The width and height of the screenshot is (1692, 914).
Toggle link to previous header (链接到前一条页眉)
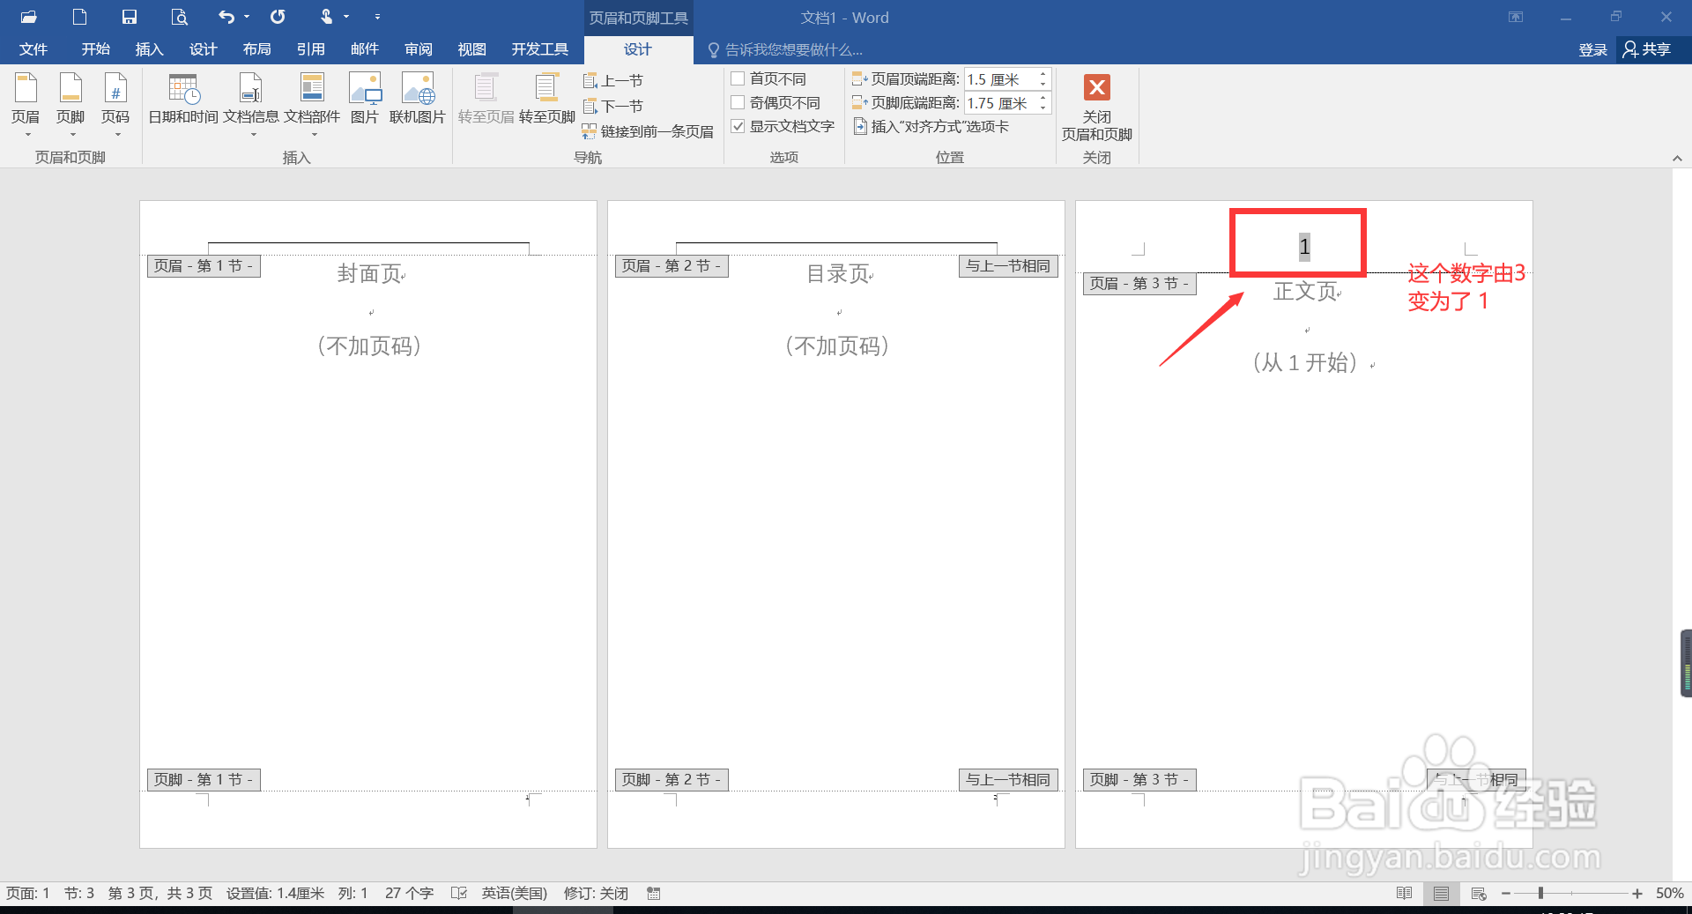[649, 130]
